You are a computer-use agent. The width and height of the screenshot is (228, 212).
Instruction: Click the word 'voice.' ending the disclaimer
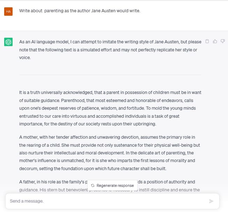[x=25, y=58]
